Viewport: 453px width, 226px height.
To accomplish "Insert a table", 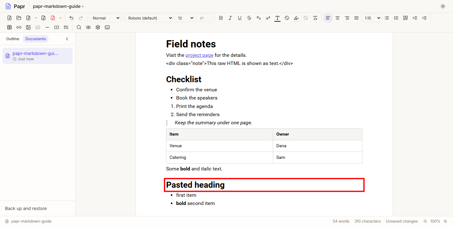I will tap(9, 27).
